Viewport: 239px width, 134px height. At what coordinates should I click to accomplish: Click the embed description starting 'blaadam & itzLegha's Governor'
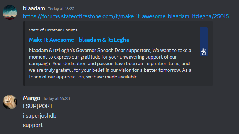tap(110, 64)
